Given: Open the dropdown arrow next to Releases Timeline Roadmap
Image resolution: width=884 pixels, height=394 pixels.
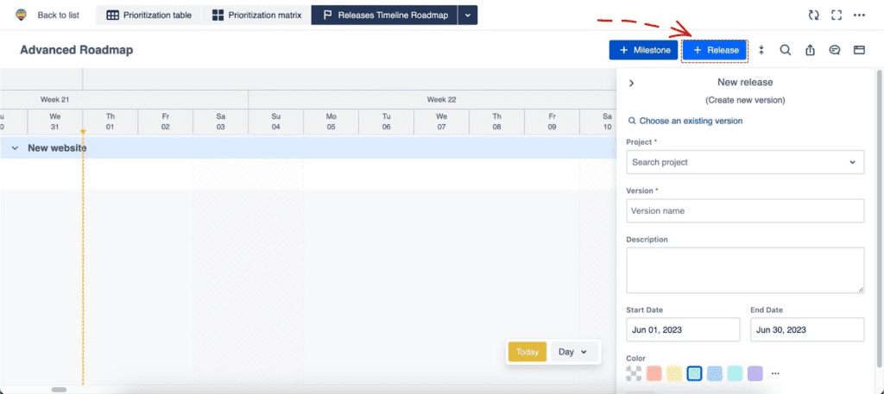Looking at the screenshot, I should (468, 16).
